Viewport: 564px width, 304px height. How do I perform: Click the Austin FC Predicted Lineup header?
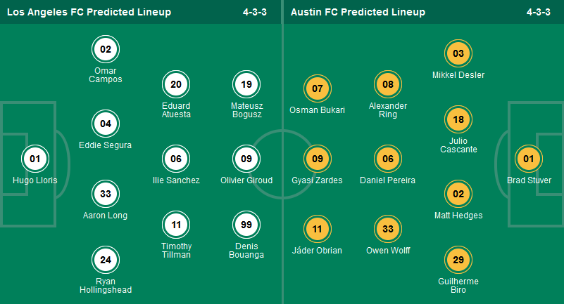(357, 12)
